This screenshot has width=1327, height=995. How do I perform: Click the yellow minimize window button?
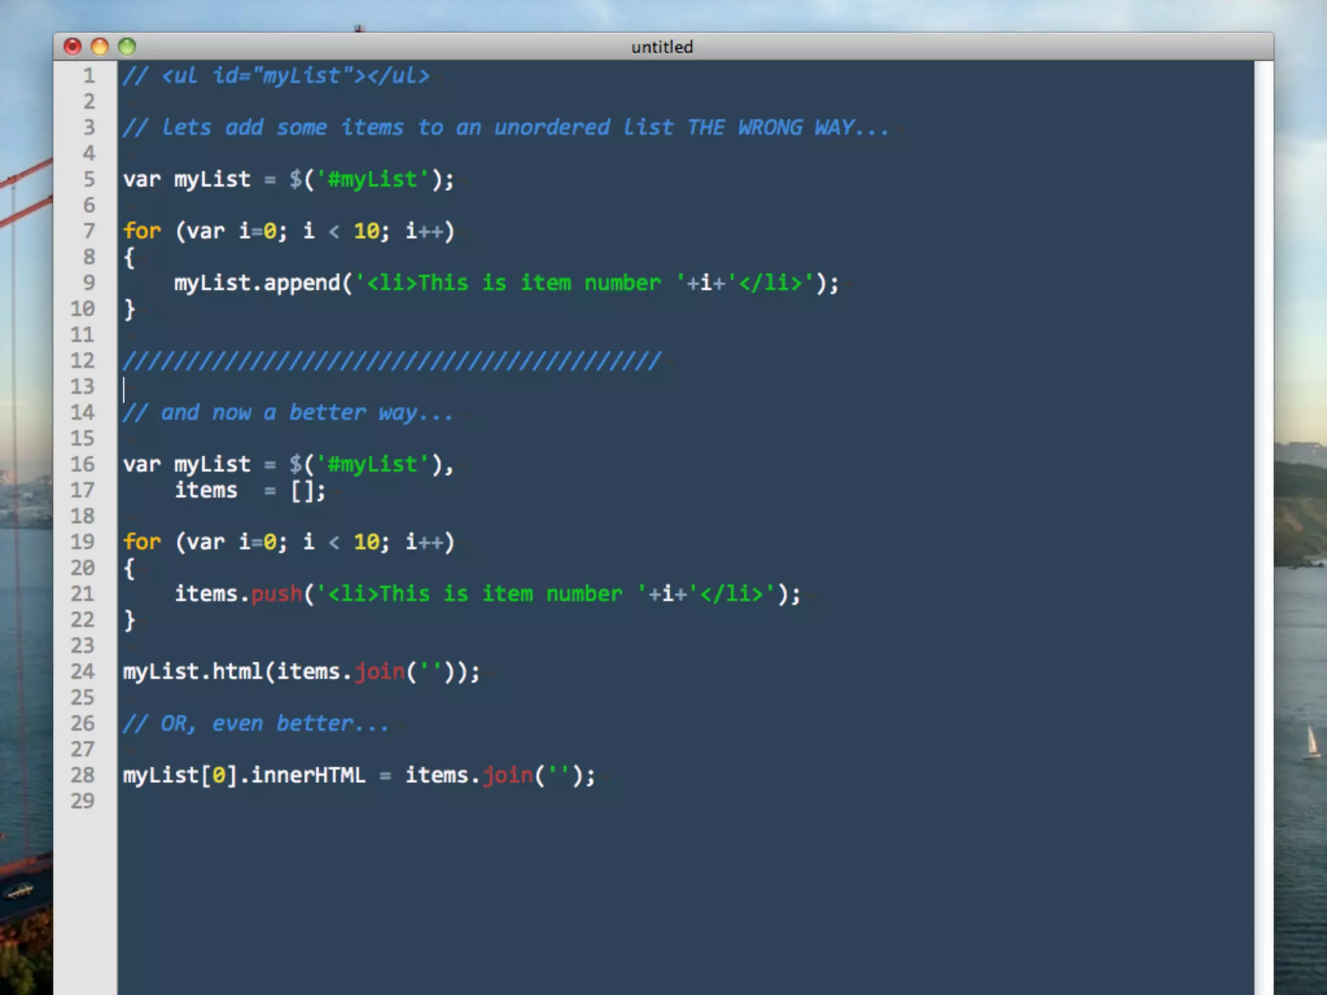100,47
